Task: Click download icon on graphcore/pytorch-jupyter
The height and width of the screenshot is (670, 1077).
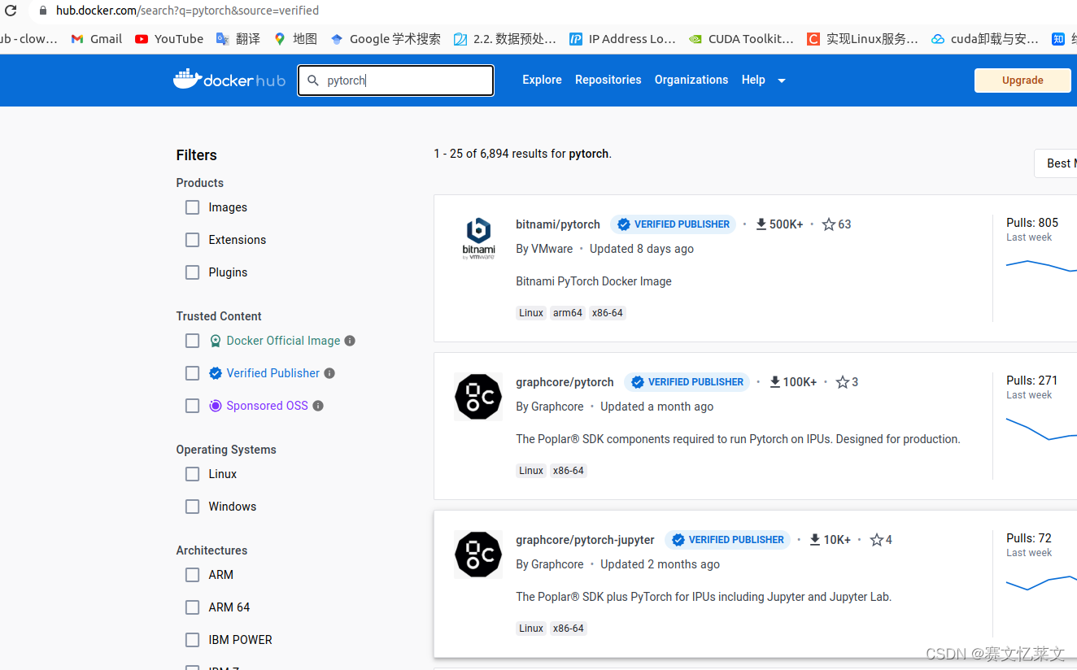Action: [x=815, y=540]
